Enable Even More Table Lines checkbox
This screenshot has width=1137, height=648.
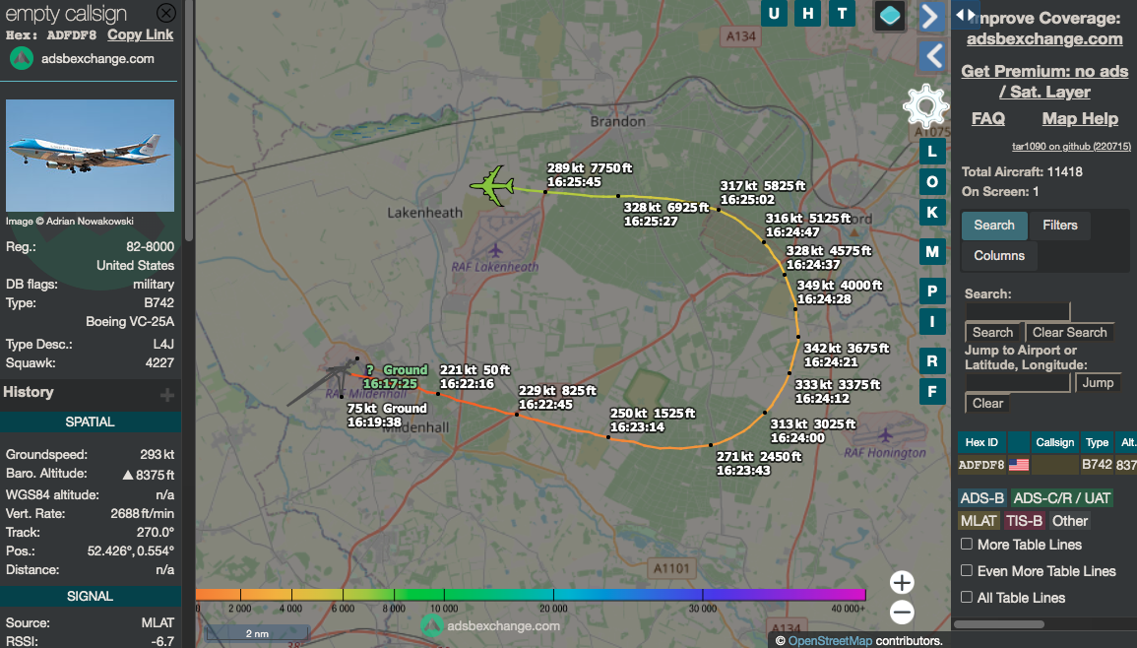[x=967, y=571]
